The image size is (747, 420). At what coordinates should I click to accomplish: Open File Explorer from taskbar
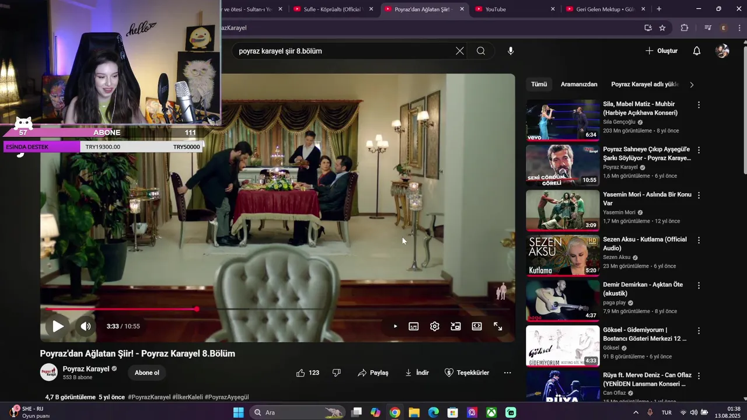414,412
